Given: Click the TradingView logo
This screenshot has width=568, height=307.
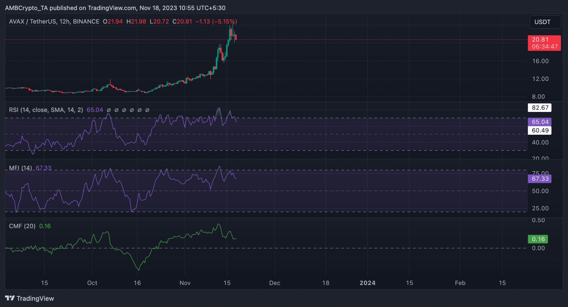Looking at the screenshot, I should click(x=29, y=298).
